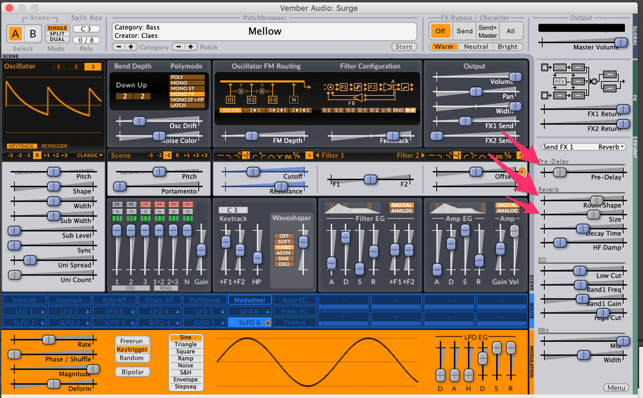Select oscillator tab 2
This screenshot has width=643, height=398.
click(76, 67)
